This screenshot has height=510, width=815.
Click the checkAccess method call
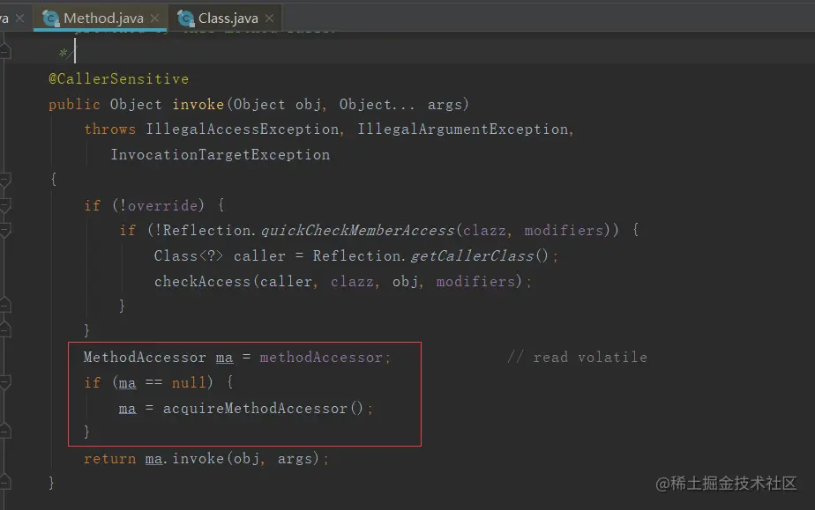(202, 281)
